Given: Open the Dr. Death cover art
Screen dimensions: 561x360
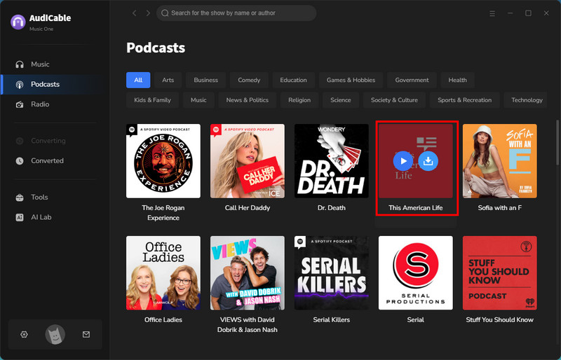Looking at the screenshot, I should [x=331, y=161].
